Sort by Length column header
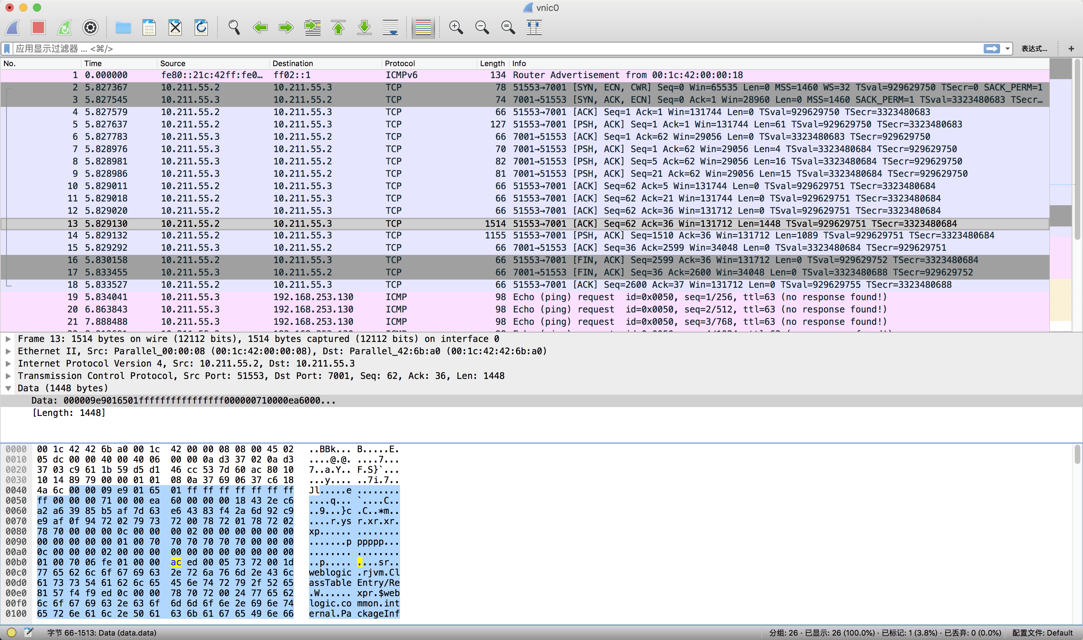The image size is (1083, 640). pyautogui.click(x=493, y=63)
